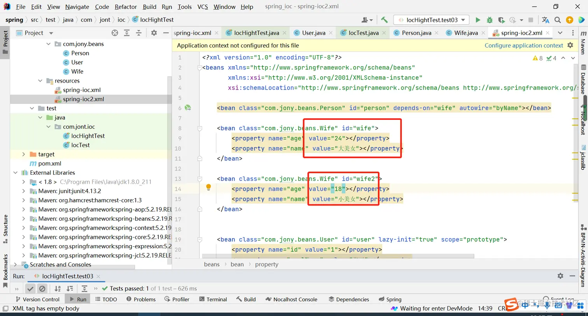Open Search Everywhere via the magnifier icon
The height and width of the screenshot is (316, 588).
[558, 20]
